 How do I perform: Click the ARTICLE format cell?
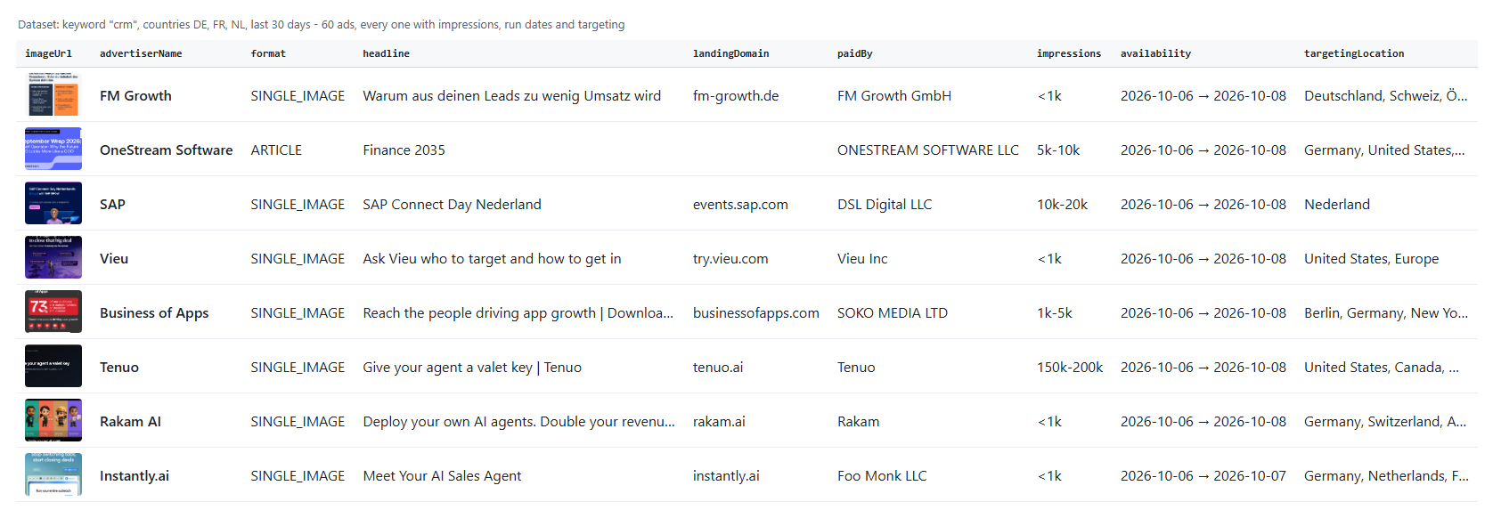tap(276, 150)
